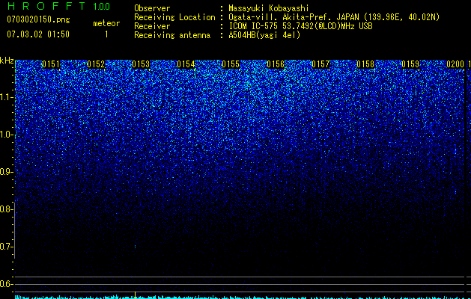
Task: Click the 1.0 kHz axis label
Action: point(6,135)
